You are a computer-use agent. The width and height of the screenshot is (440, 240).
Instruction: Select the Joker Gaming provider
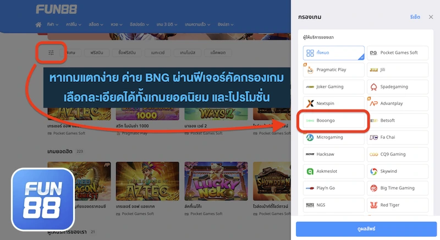(334, 87)
